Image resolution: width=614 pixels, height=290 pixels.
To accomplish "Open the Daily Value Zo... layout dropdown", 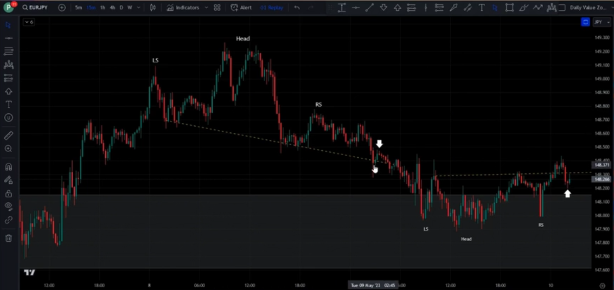I will point(588,8).
